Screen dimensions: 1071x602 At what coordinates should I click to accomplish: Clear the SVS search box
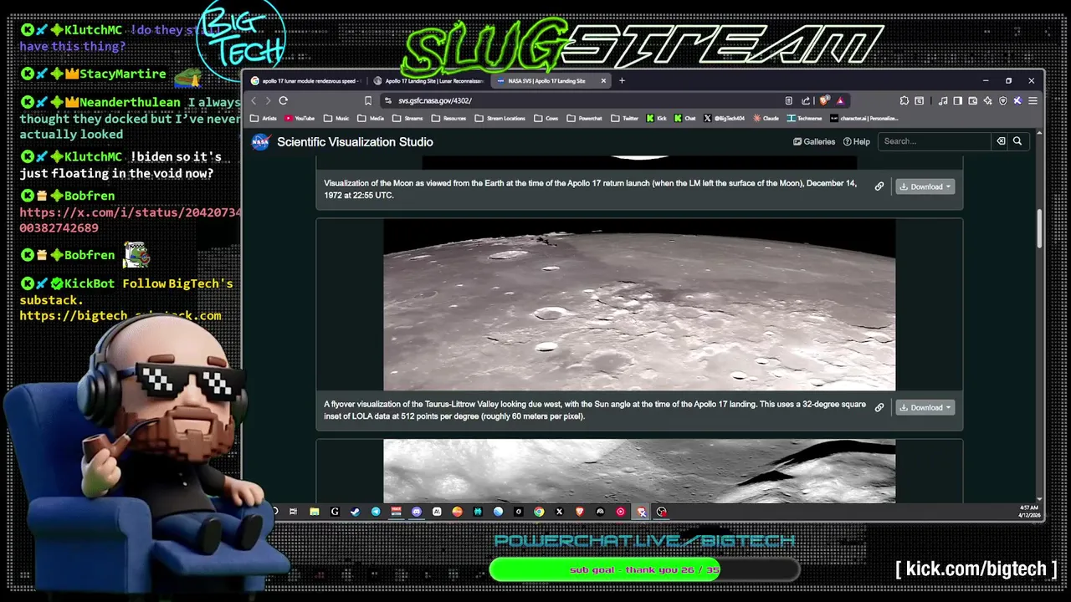[x=1000, y=141]
